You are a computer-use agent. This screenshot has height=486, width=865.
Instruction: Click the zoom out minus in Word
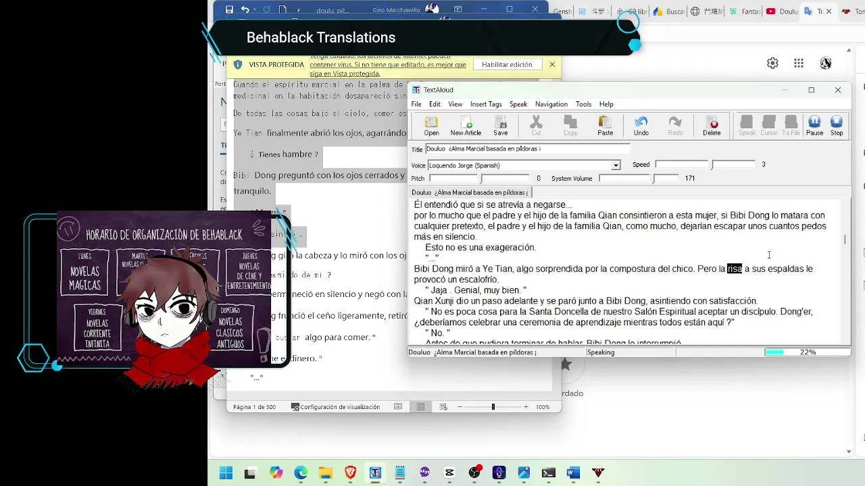(460, 407)
